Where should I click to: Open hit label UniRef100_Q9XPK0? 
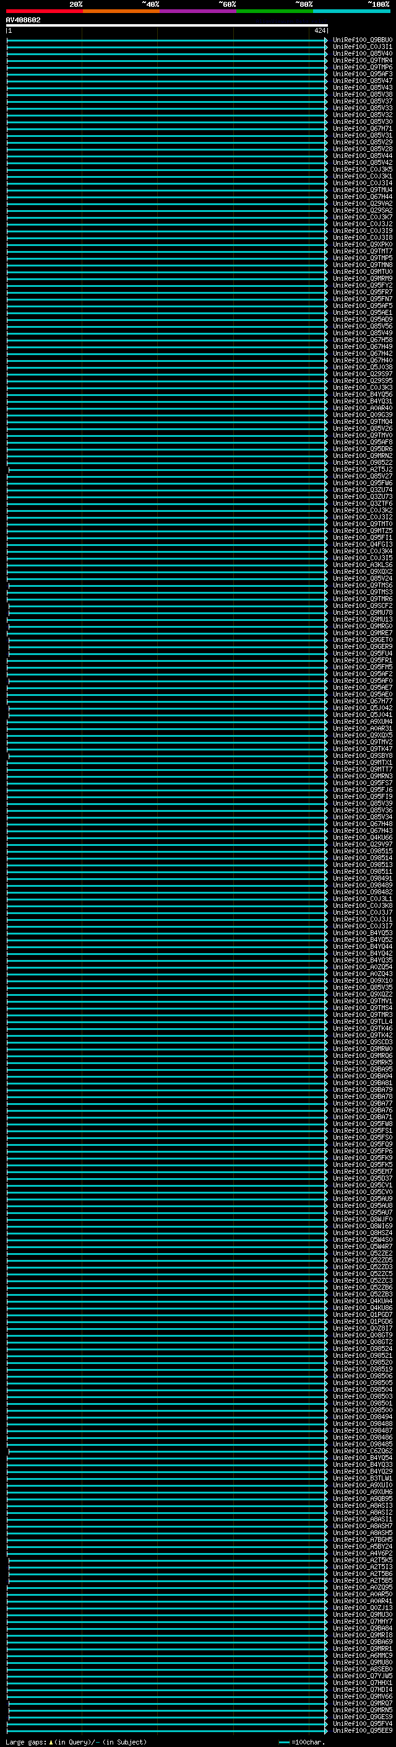tap(363, 244)
